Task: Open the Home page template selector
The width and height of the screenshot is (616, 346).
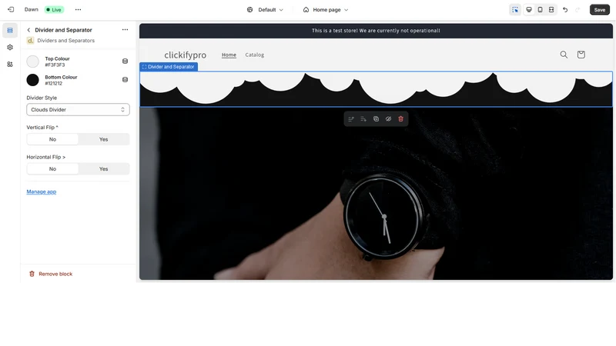Action: coord(325,10)
